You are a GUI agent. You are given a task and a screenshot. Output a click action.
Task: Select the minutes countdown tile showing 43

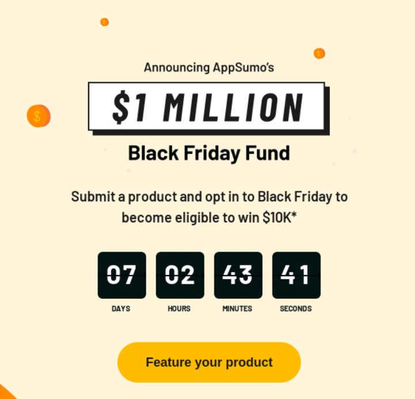[238, 275]
